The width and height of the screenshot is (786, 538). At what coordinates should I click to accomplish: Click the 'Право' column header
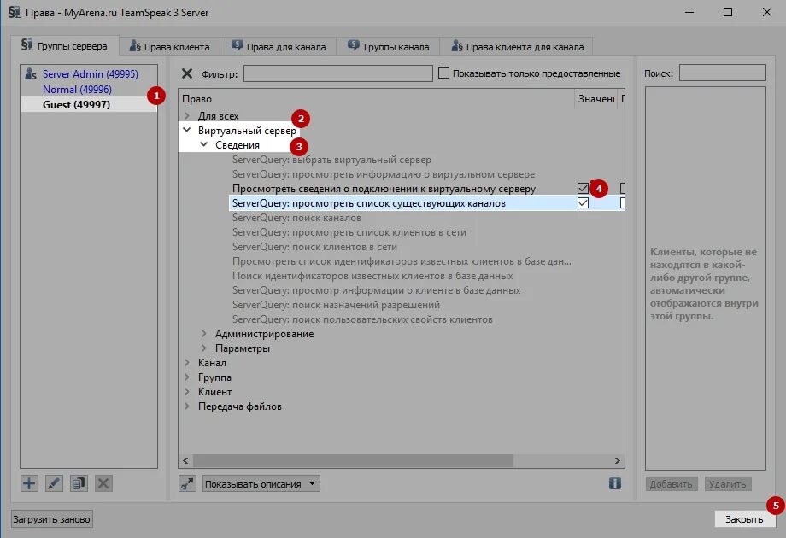point(377,99)
